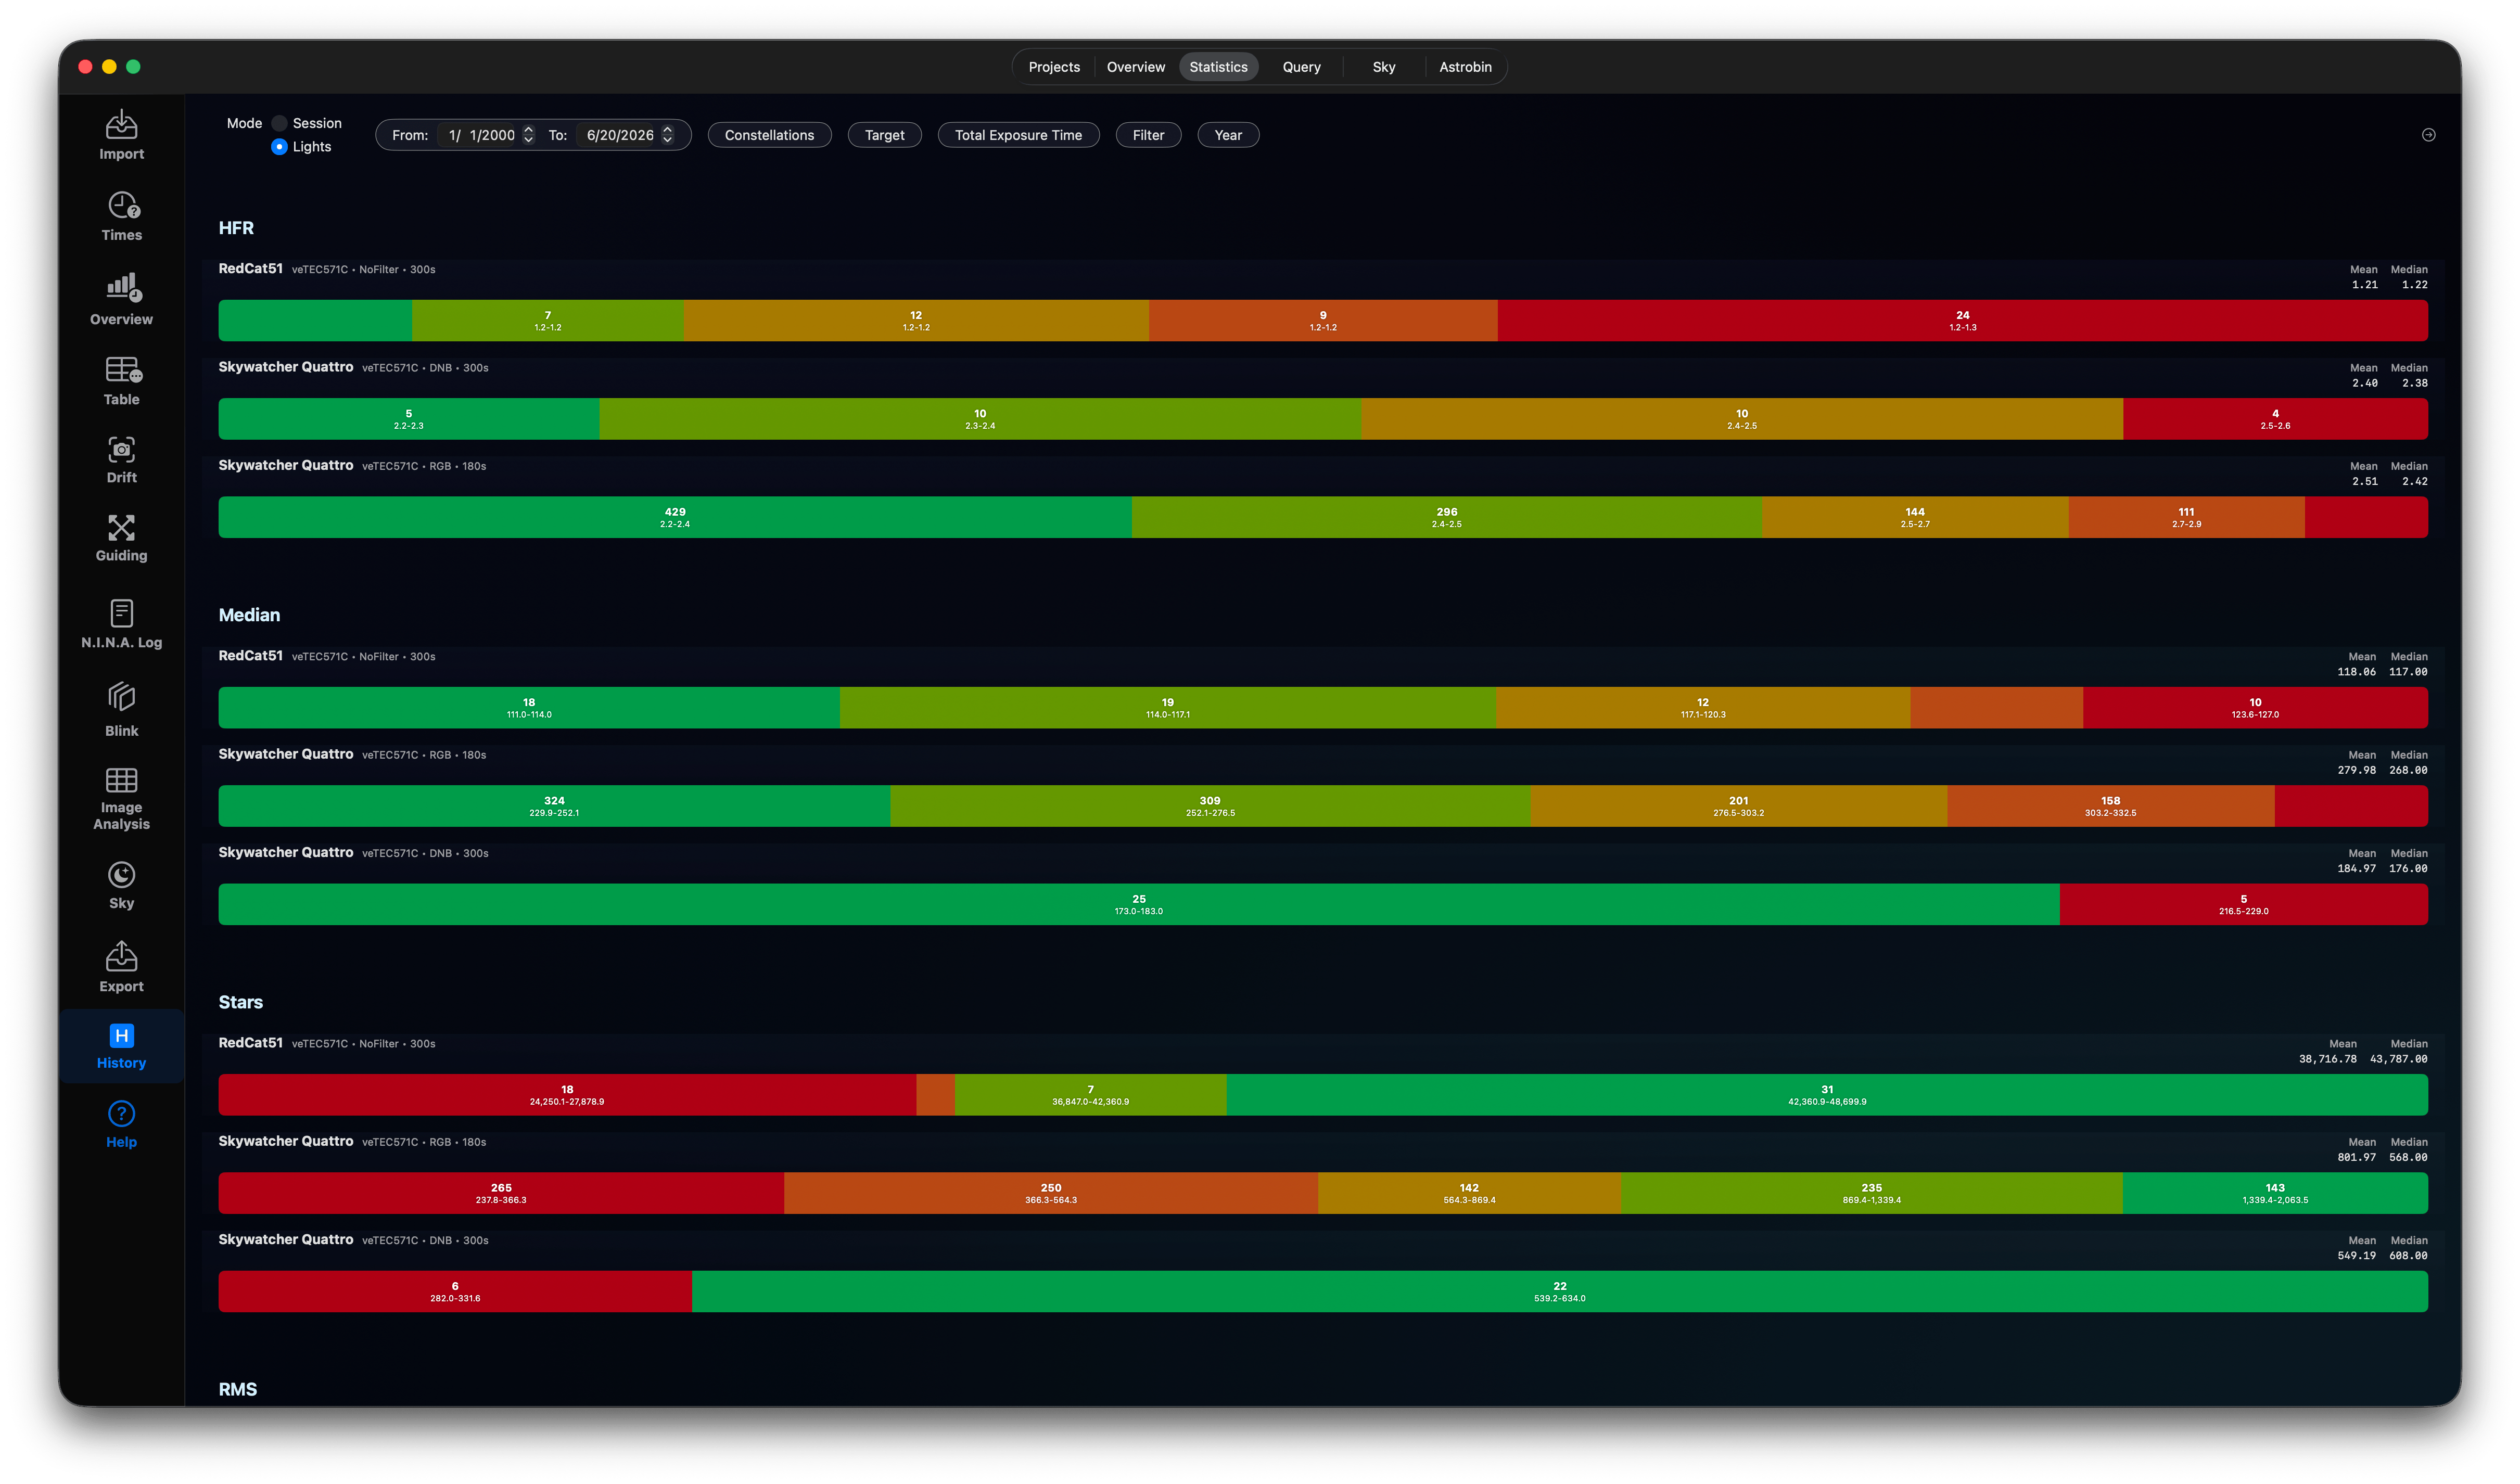Screen dimensions: 2520x1484
Task: Switch to the Sky tab in top bar
Action: tap(1383, 67)
